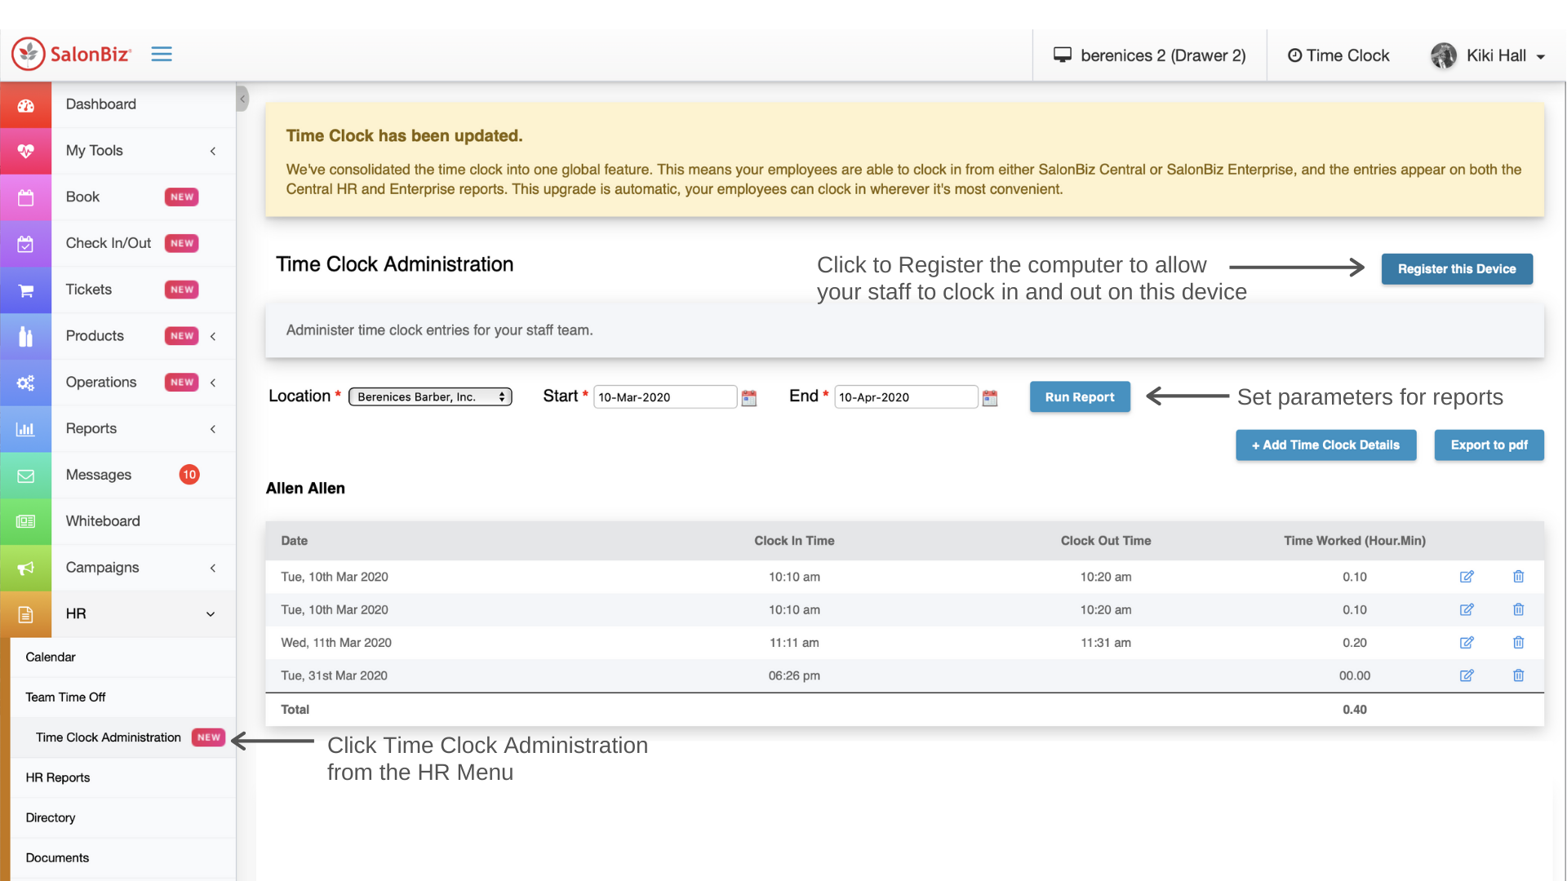Expand the Campaigns submenu chevron
Viewport: 1567px width, 881px height.
click(x=213, y=568)
